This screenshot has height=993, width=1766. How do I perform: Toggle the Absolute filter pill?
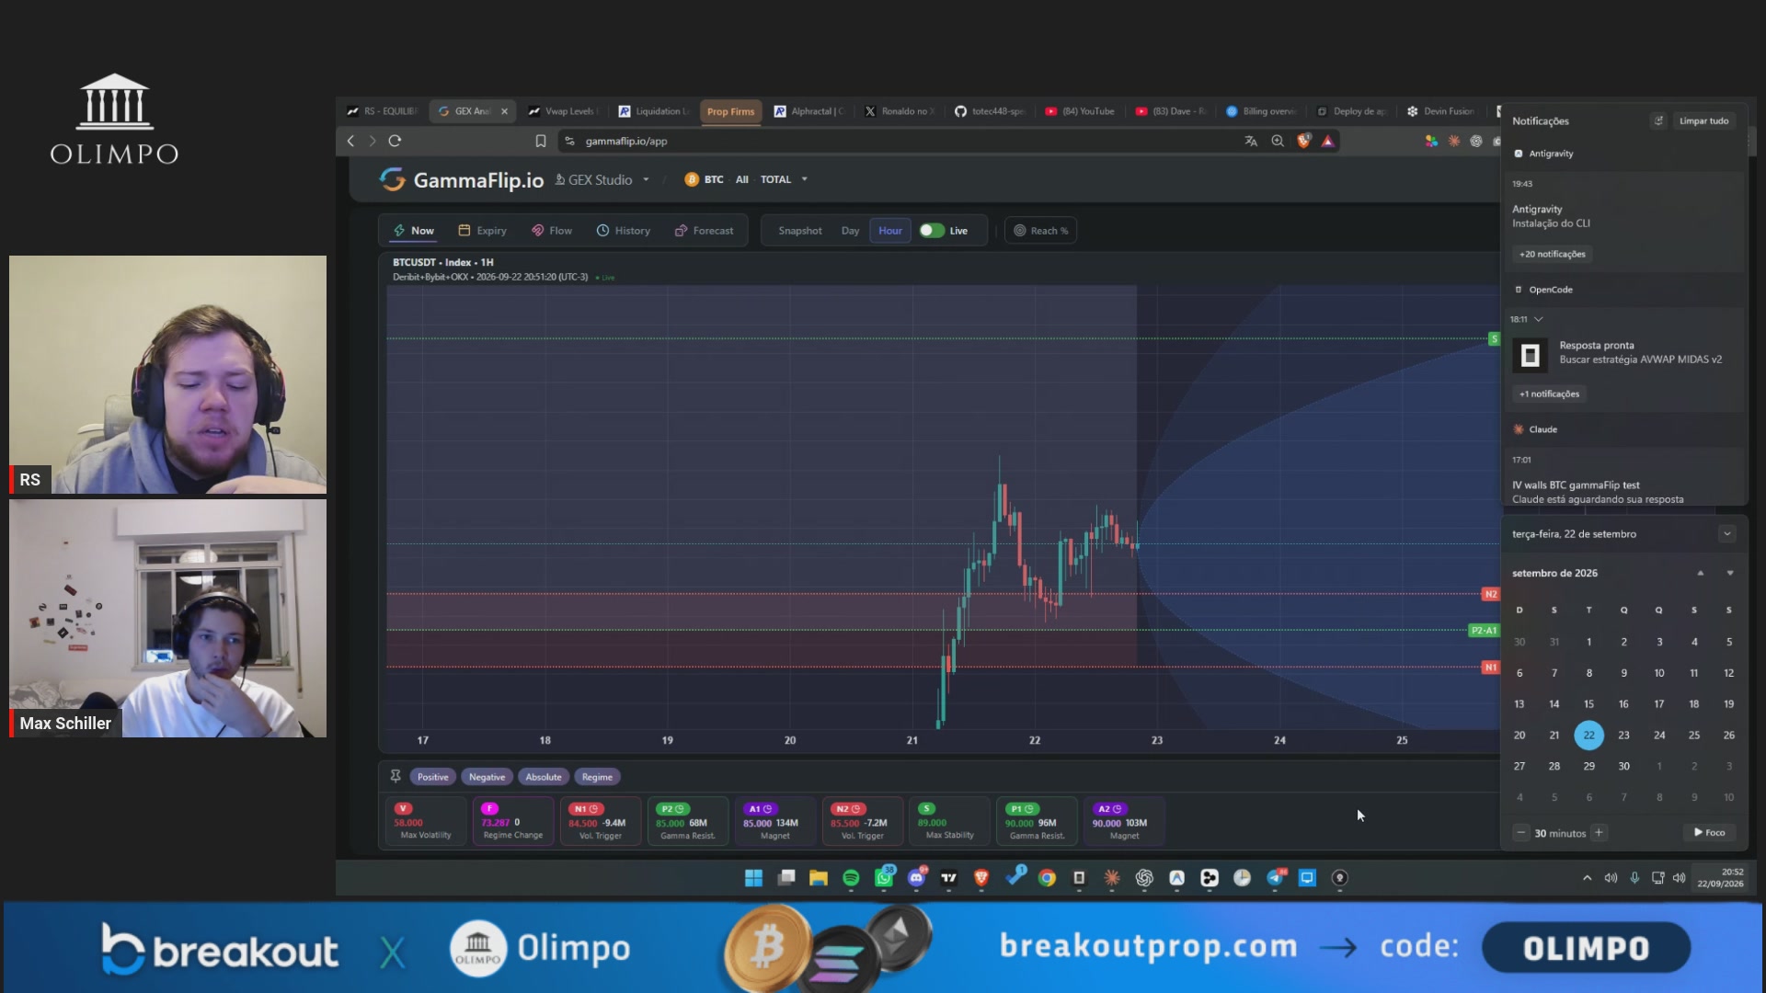coord(544,777)
